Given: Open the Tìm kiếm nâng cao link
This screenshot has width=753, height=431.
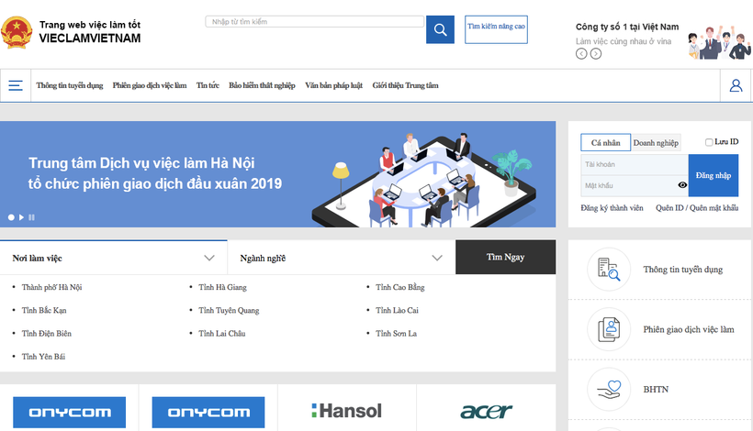Looking at the screenshot, I should click(496, 28).
